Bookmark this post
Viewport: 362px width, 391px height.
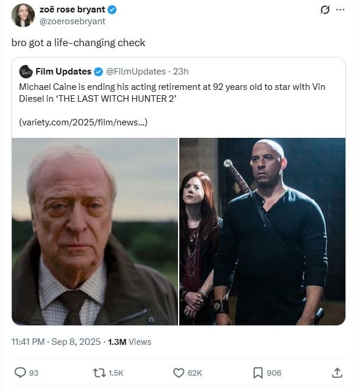pos(258,373)
